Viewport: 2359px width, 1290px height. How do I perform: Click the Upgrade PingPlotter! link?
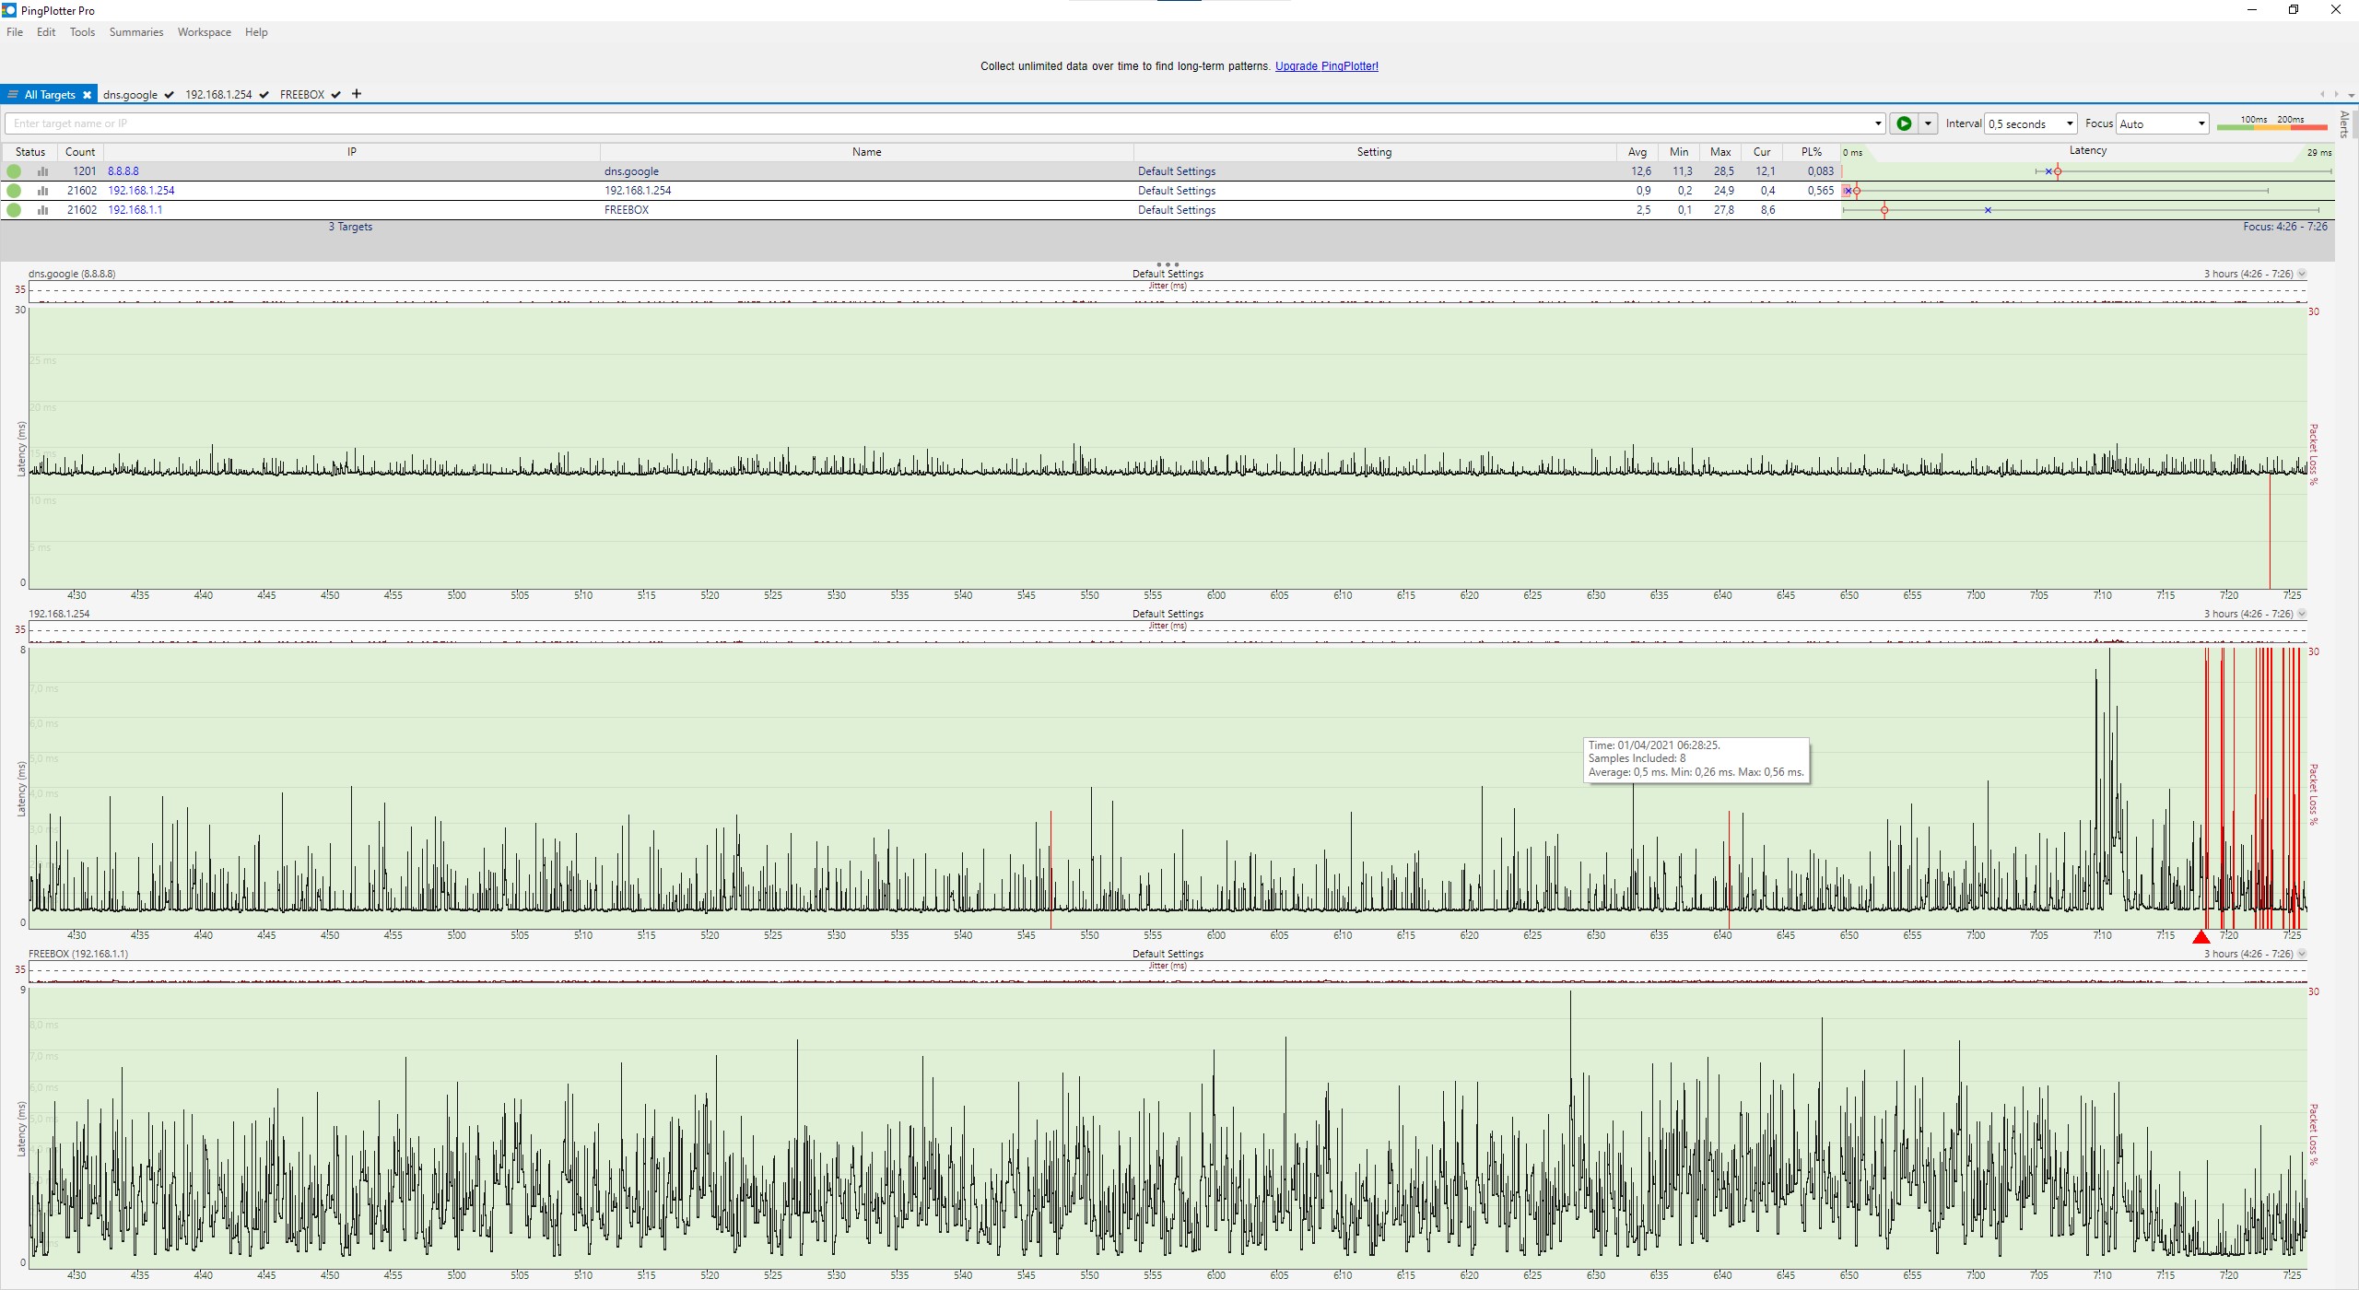point(1326,66)
